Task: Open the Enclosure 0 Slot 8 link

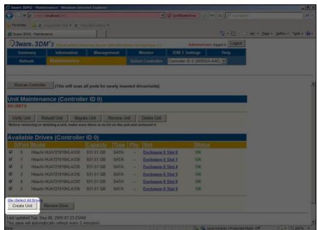Action: pyautogui.click(x=160, y=182)
